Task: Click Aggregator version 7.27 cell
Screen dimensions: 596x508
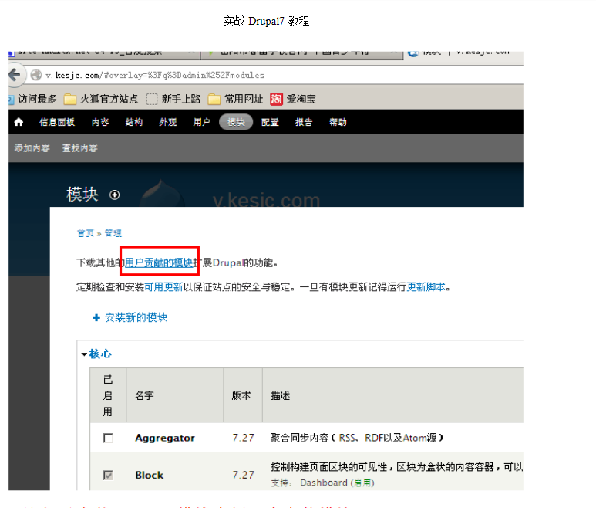Action: click(244, 438)
